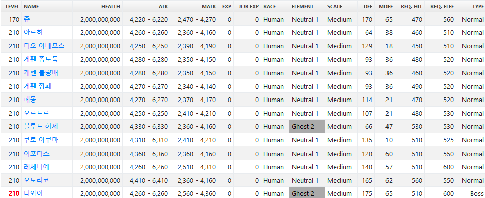Click Human race cell in 페몽 row
Image resolution: width=485 pixels, height=198 pixels.
click(x=273, y=100)
